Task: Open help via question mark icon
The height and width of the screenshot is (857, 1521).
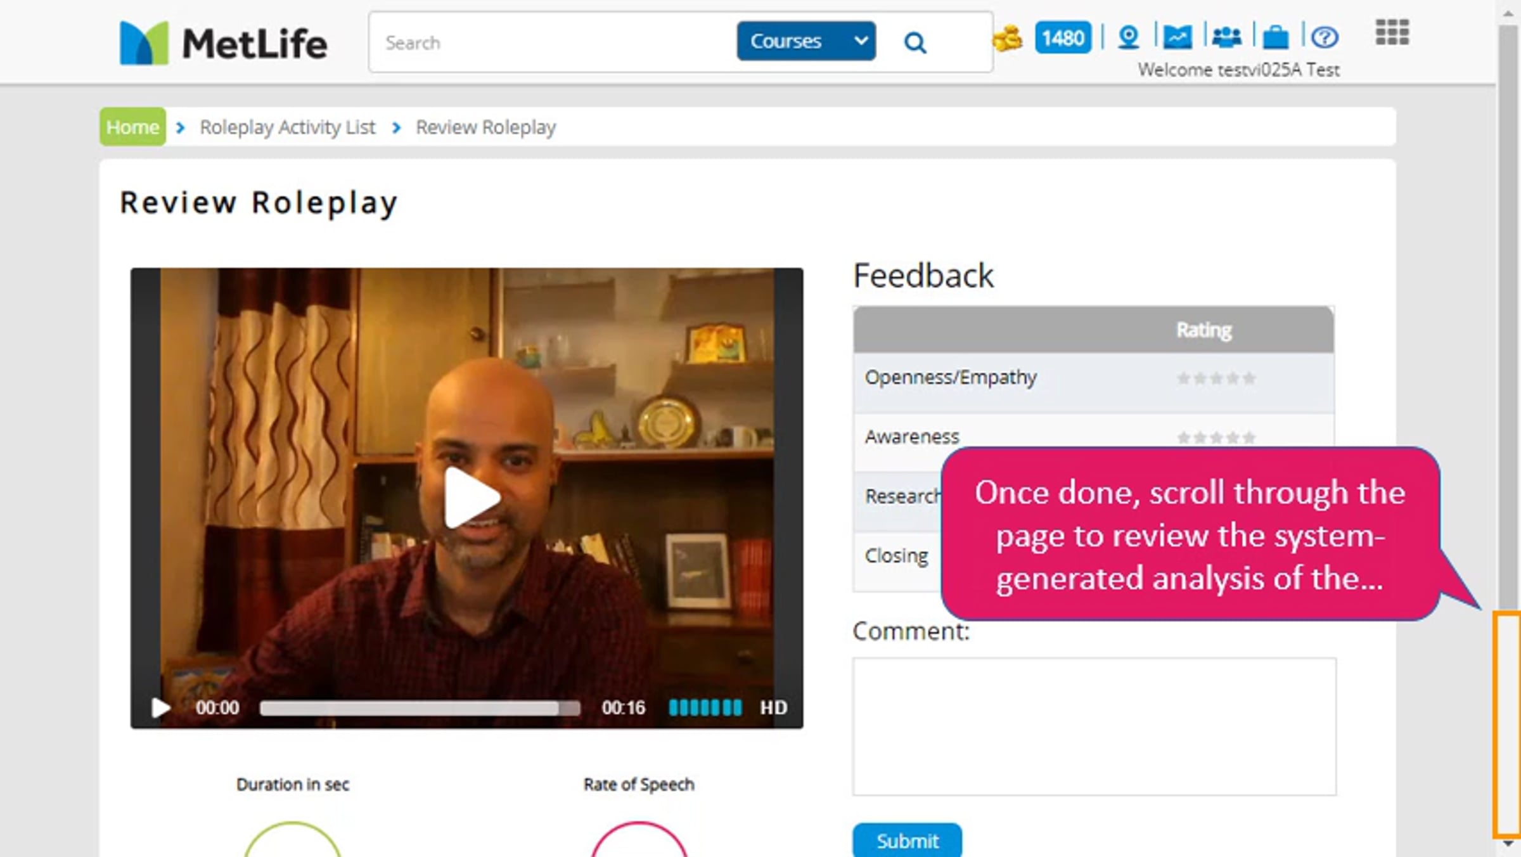Action: point(1325,37)
